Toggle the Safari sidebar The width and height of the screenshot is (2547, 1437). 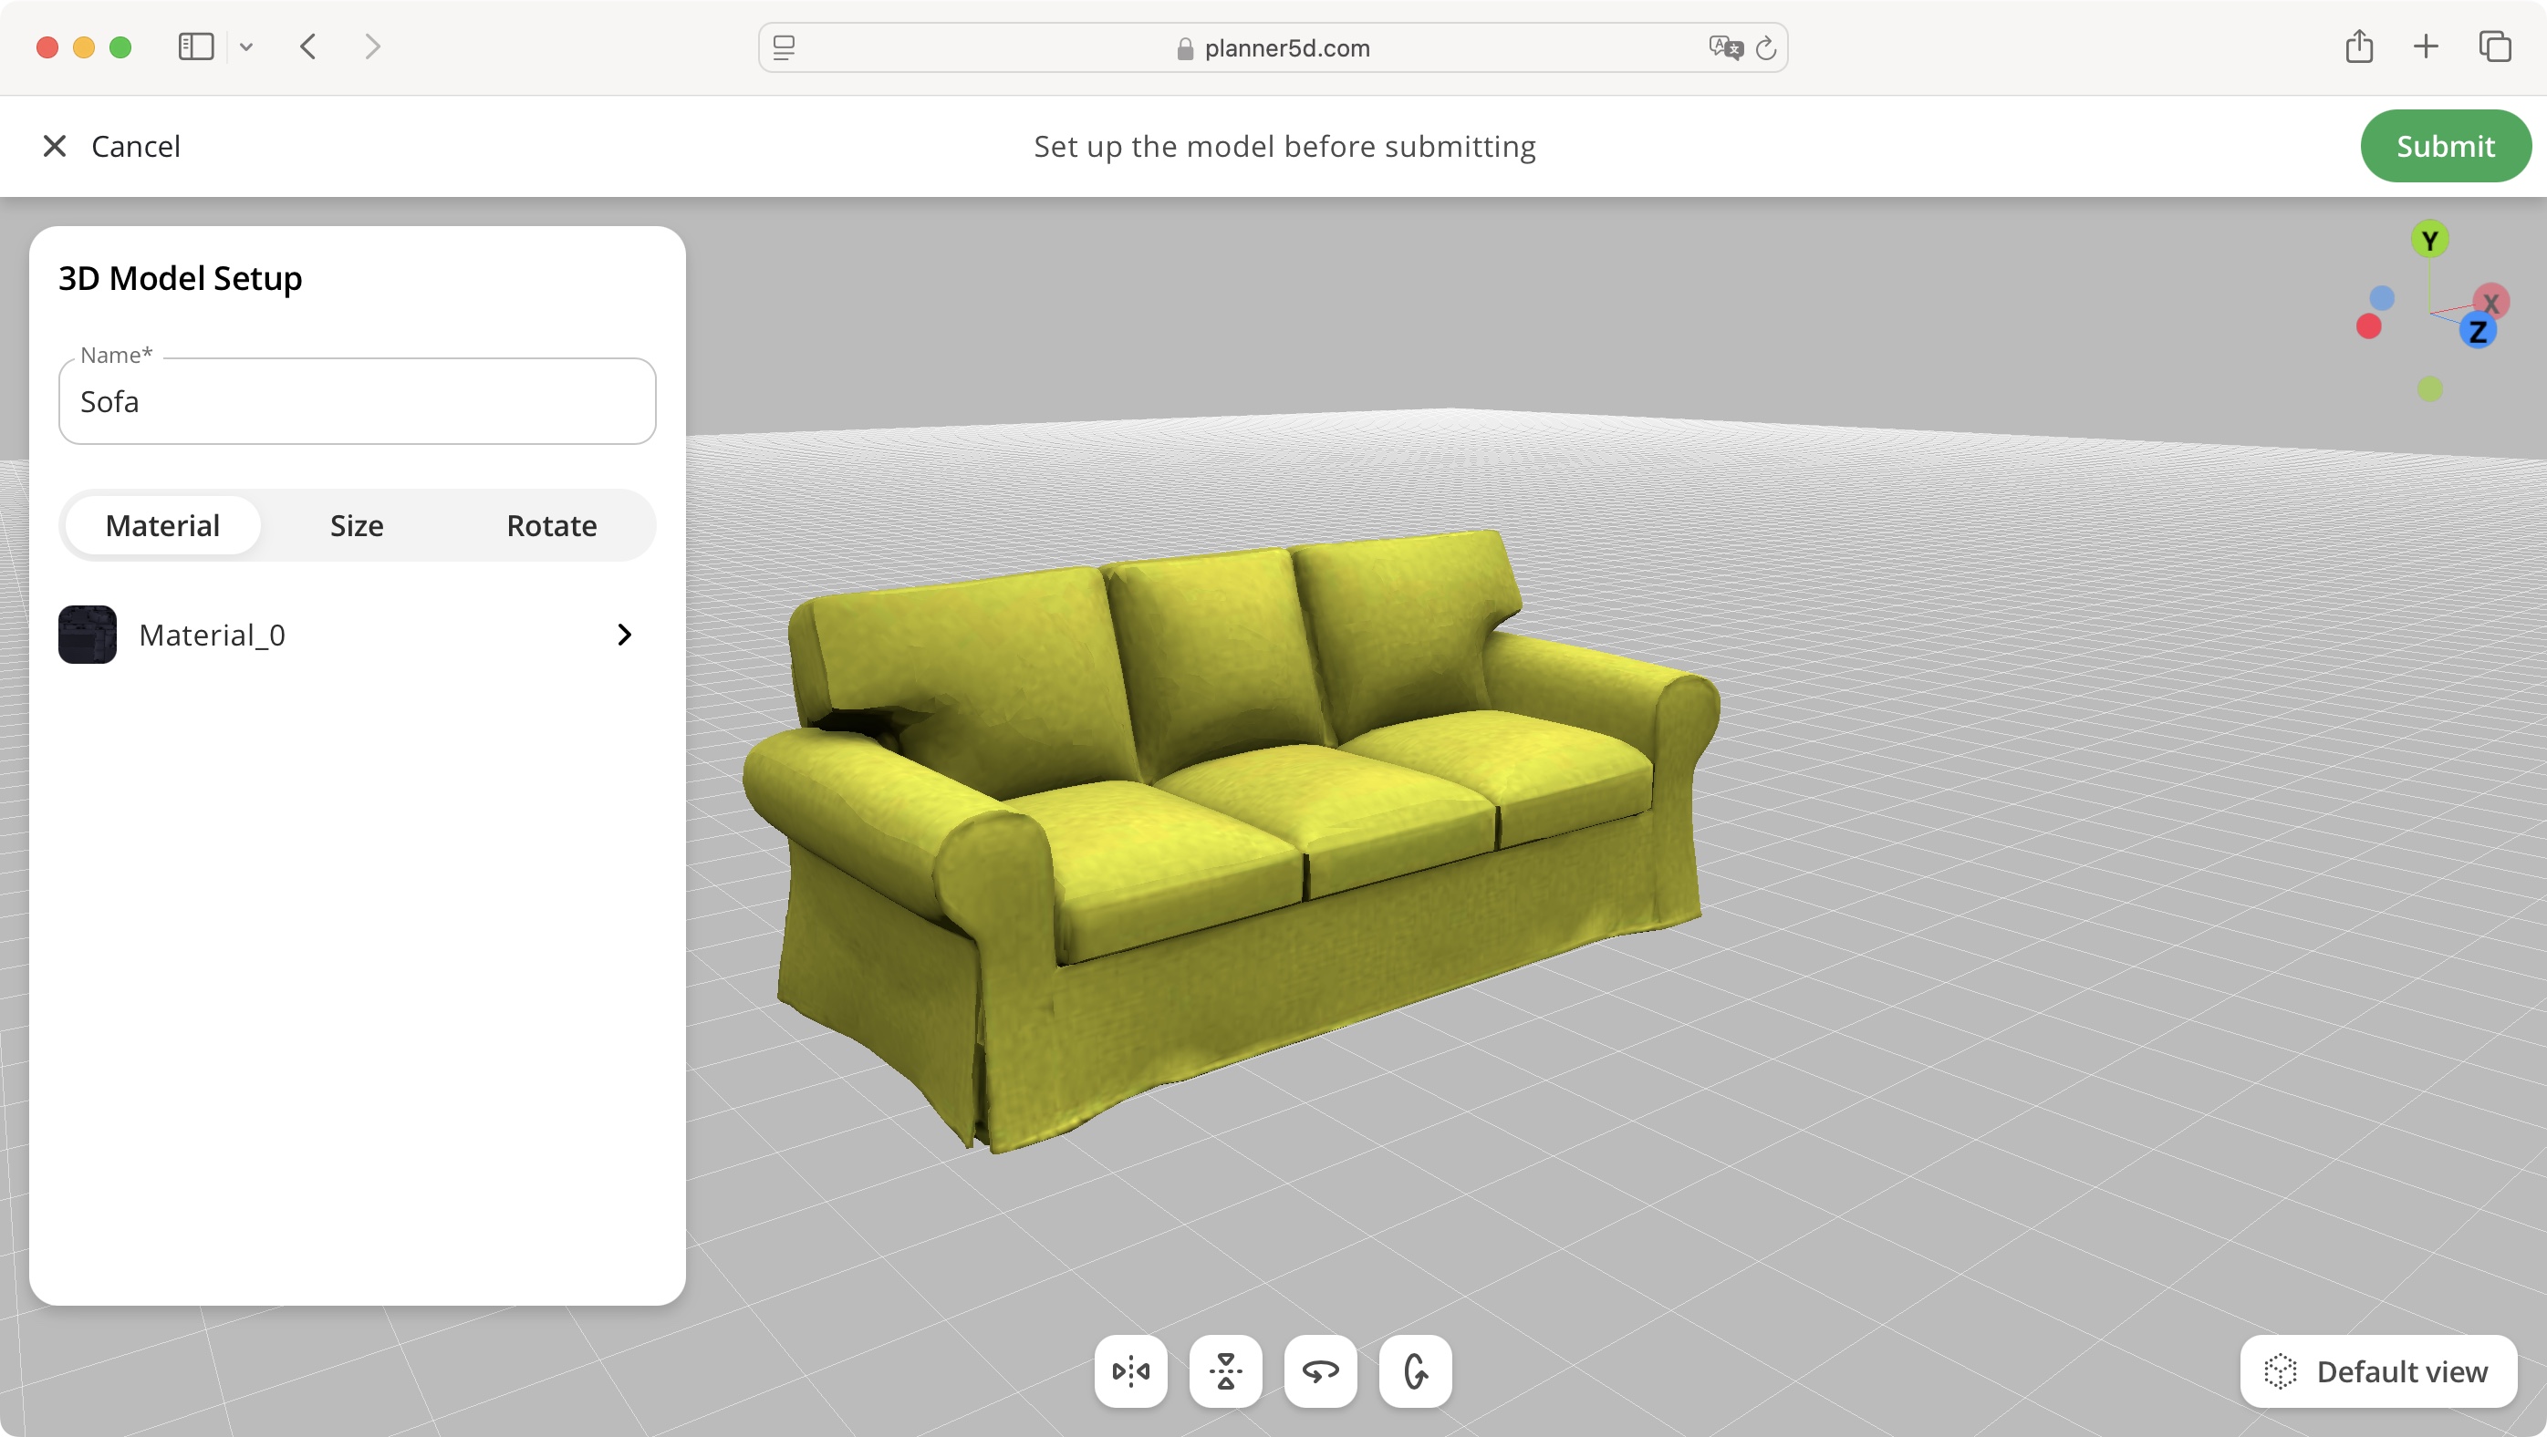196,47
